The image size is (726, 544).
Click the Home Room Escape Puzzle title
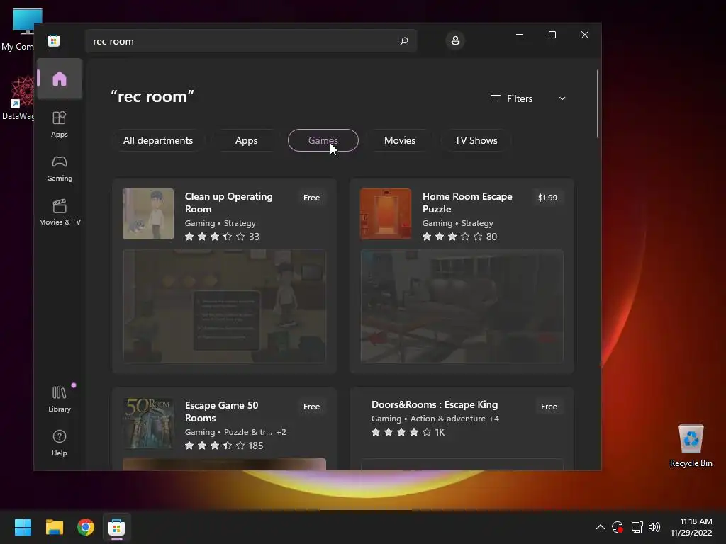(x=467, y=203)
